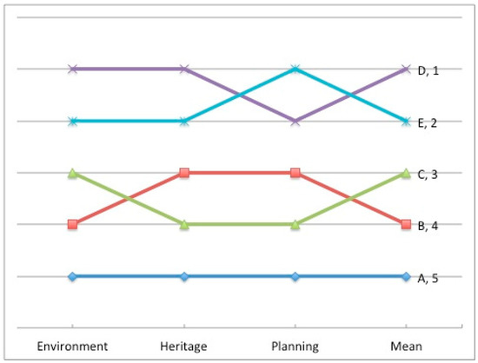Image resolution: width=478 pixels, height=363 pixels.
Task: Select the cyan marker at Planning peak
Action: pos(295,69)
